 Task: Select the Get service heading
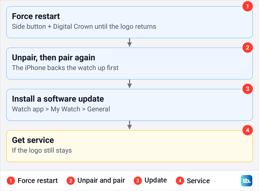[33, 140]
